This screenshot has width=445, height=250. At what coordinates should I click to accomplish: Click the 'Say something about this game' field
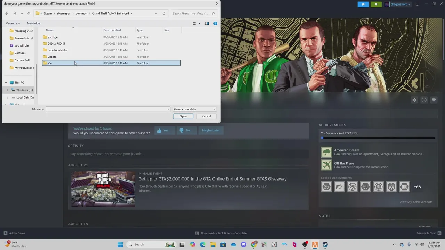188,154
